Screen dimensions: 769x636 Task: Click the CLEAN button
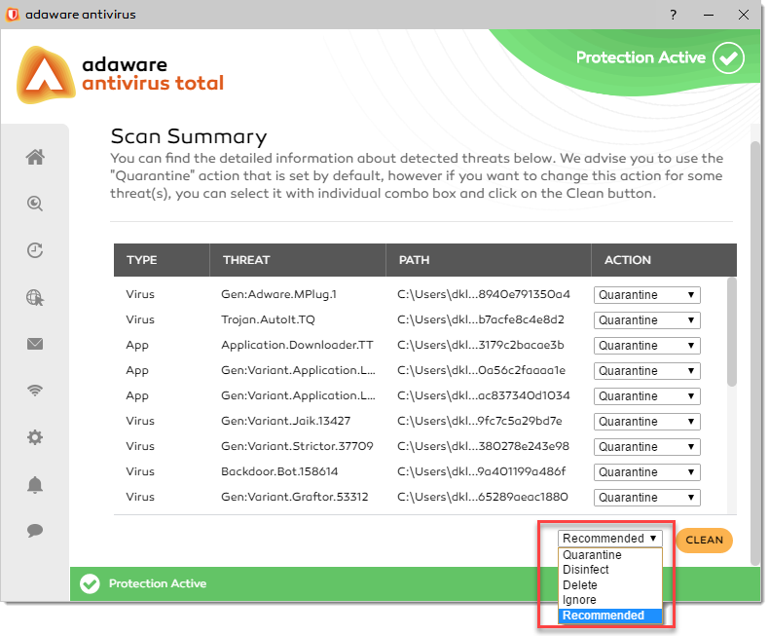[704, 541]
